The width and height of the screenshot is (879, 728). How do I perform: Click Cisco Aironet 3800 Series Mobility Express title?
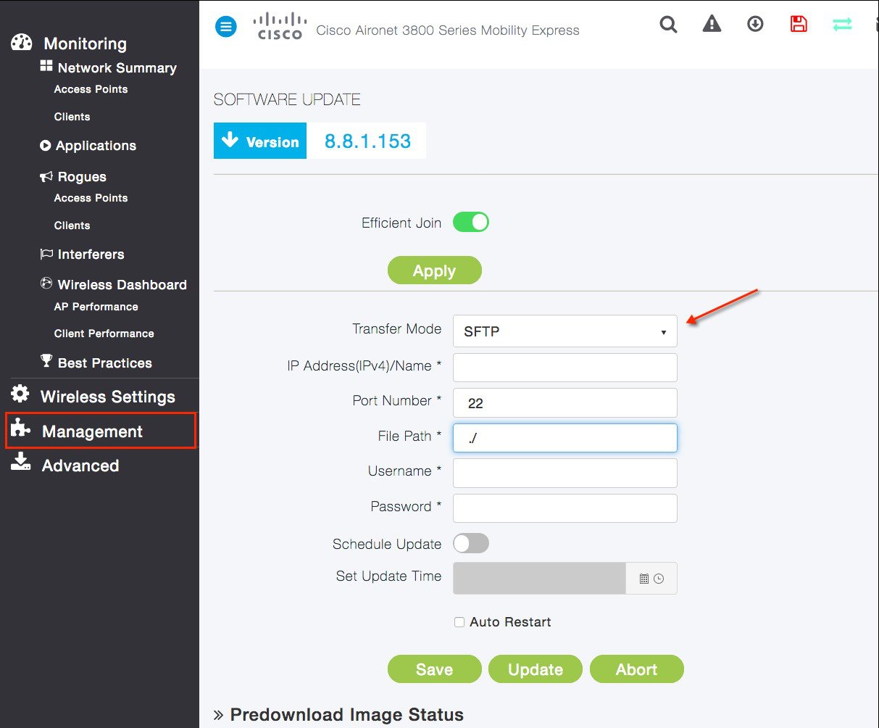[x=448, y=30]
